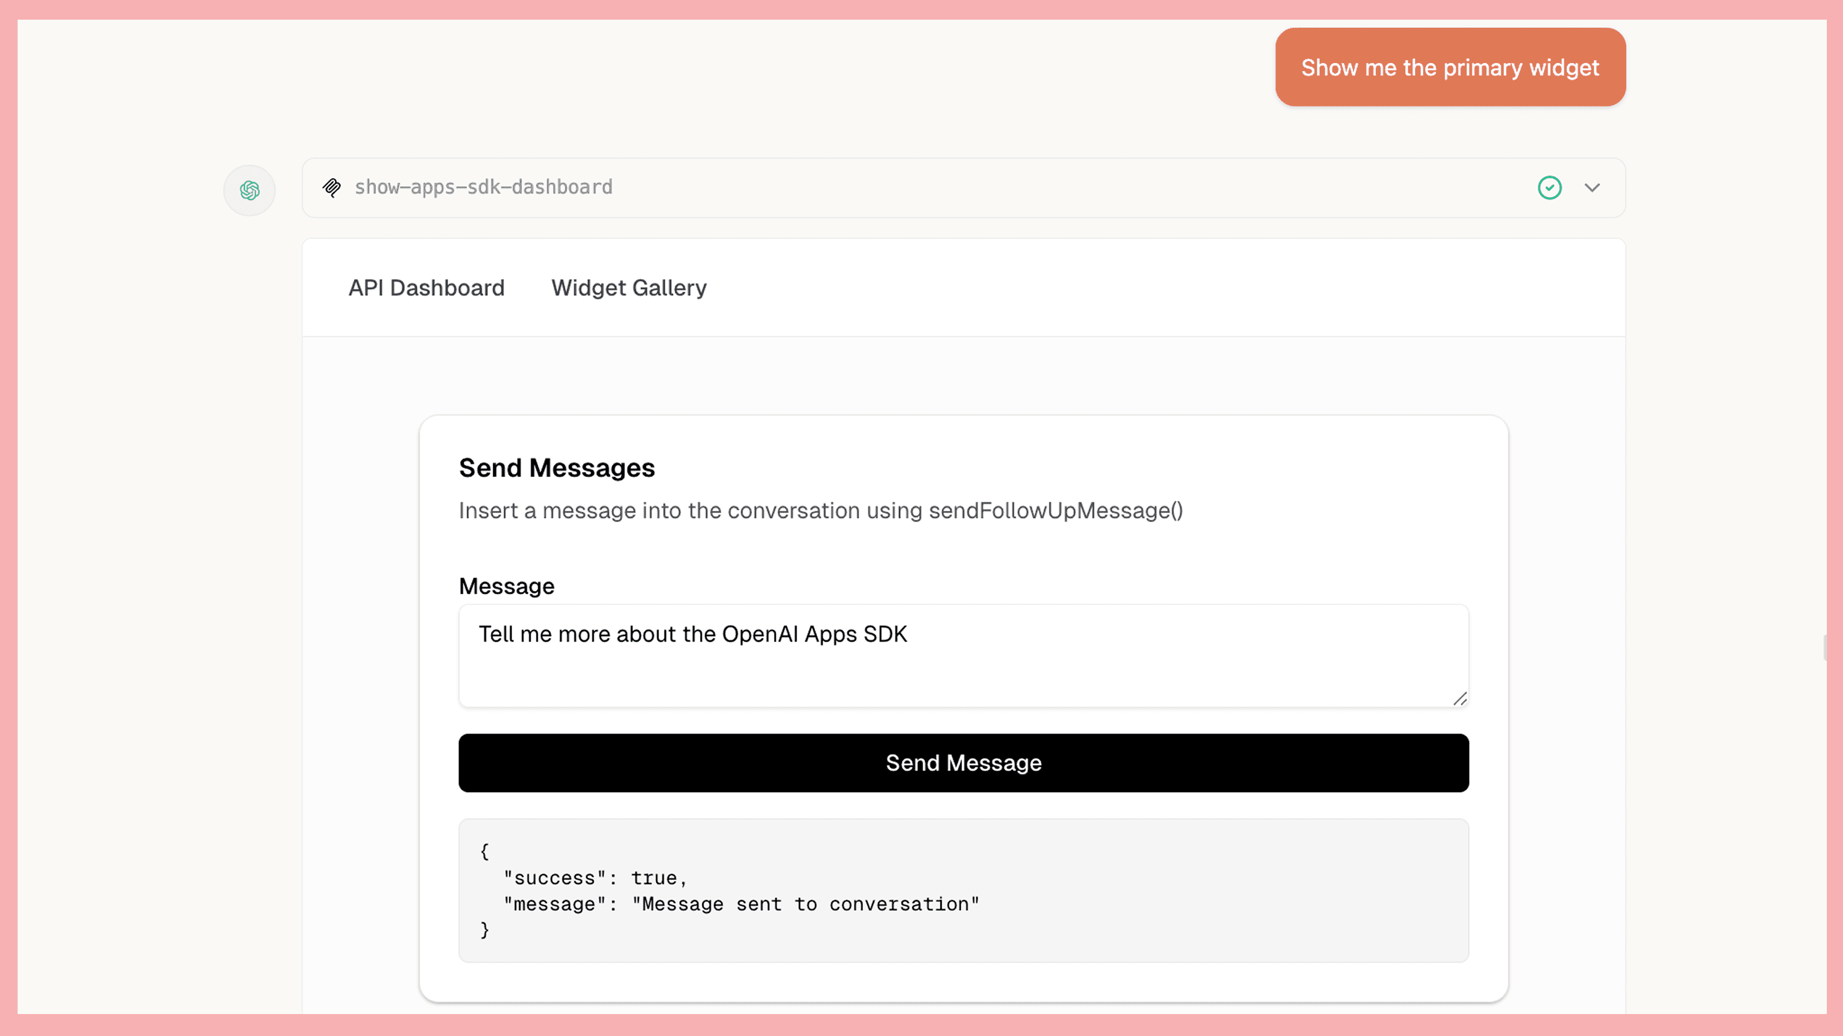Click the Send Message button
The width and height of the screenshot is (1843, 1036).
pyautogui.click(x=963, y=763)
